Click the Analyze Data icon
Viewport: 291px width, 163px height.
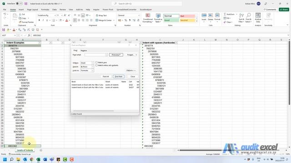point(258,18)
